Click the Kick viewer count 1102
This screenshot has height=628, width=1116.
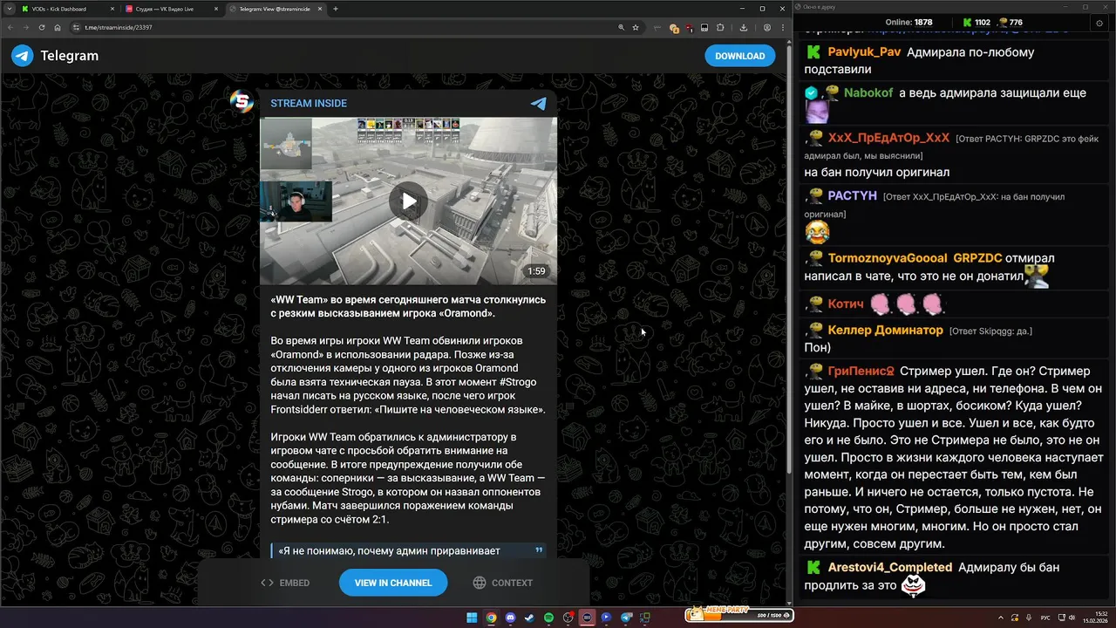pyautogui.click(x=976, y=22)
